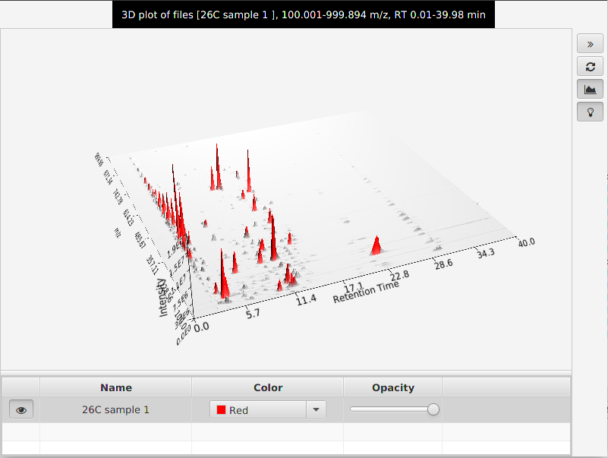This screenshot has height=458, width=608.
Task: Click the 40.0 retention time tick label
Action: tap(526, 242)
